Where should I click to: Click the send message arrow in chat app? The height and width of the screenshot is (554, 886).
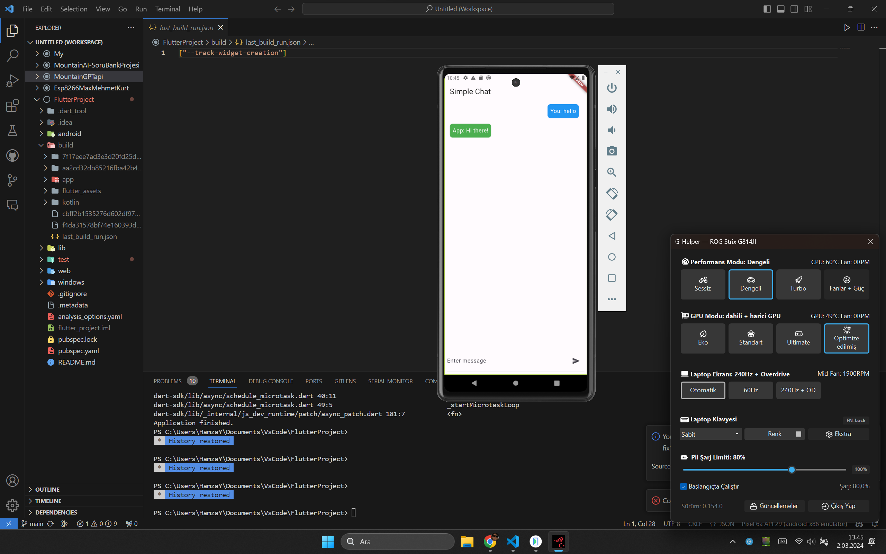click(576, 361)
